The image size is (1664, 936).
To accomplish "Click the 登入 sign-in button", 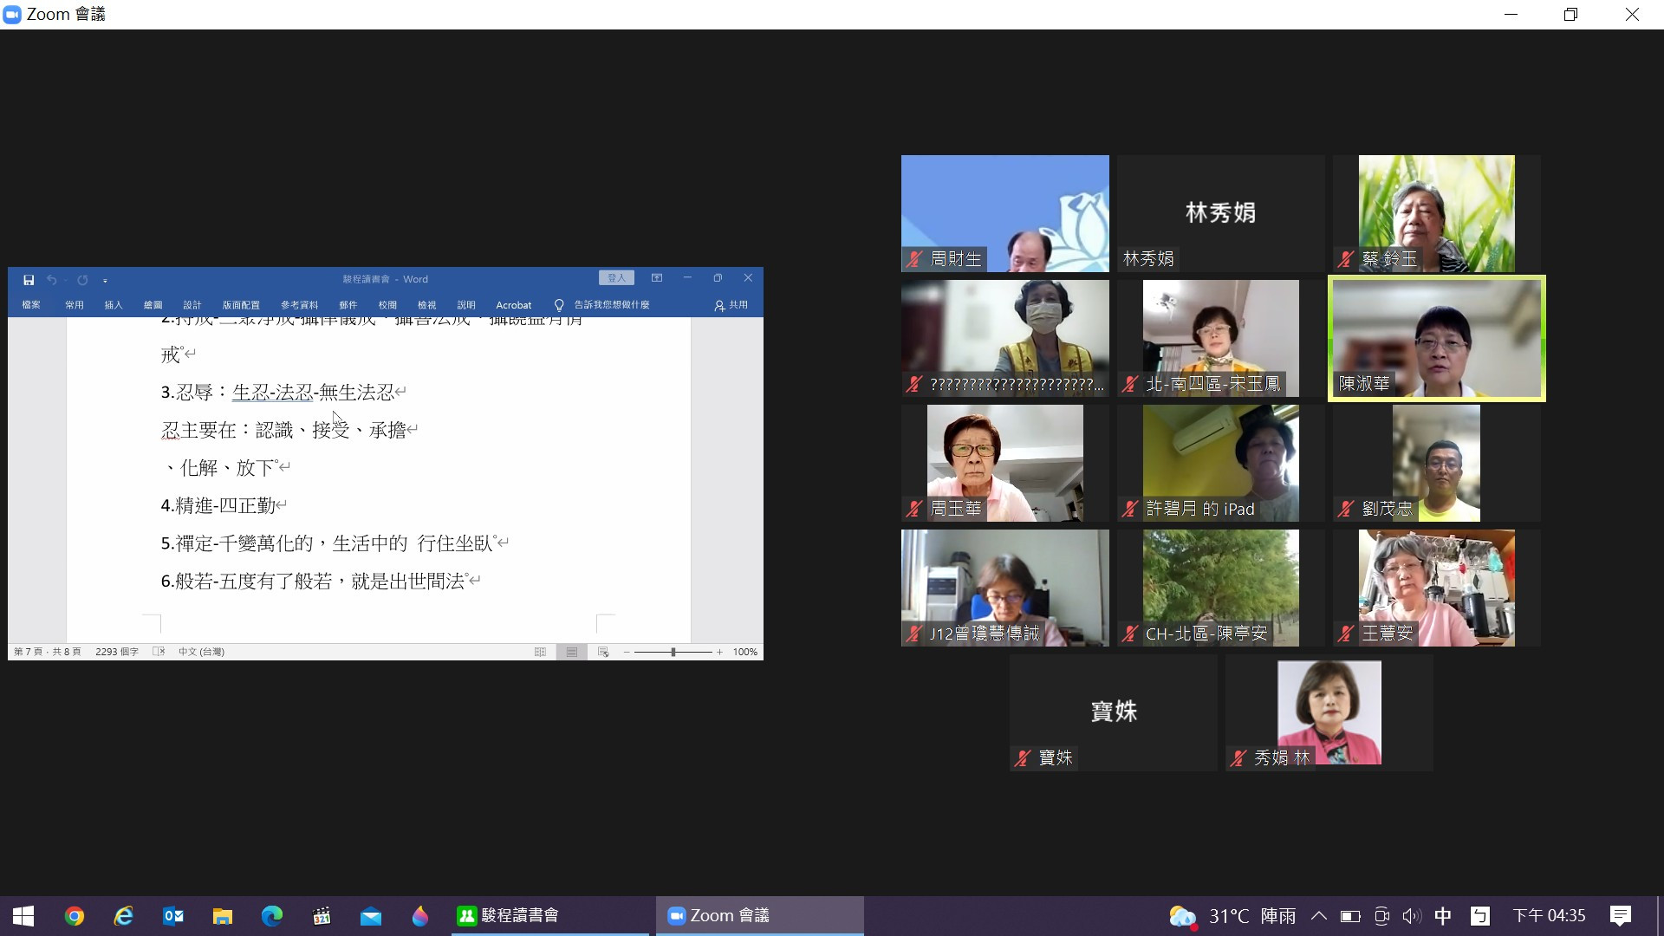I will pos(616,278).
